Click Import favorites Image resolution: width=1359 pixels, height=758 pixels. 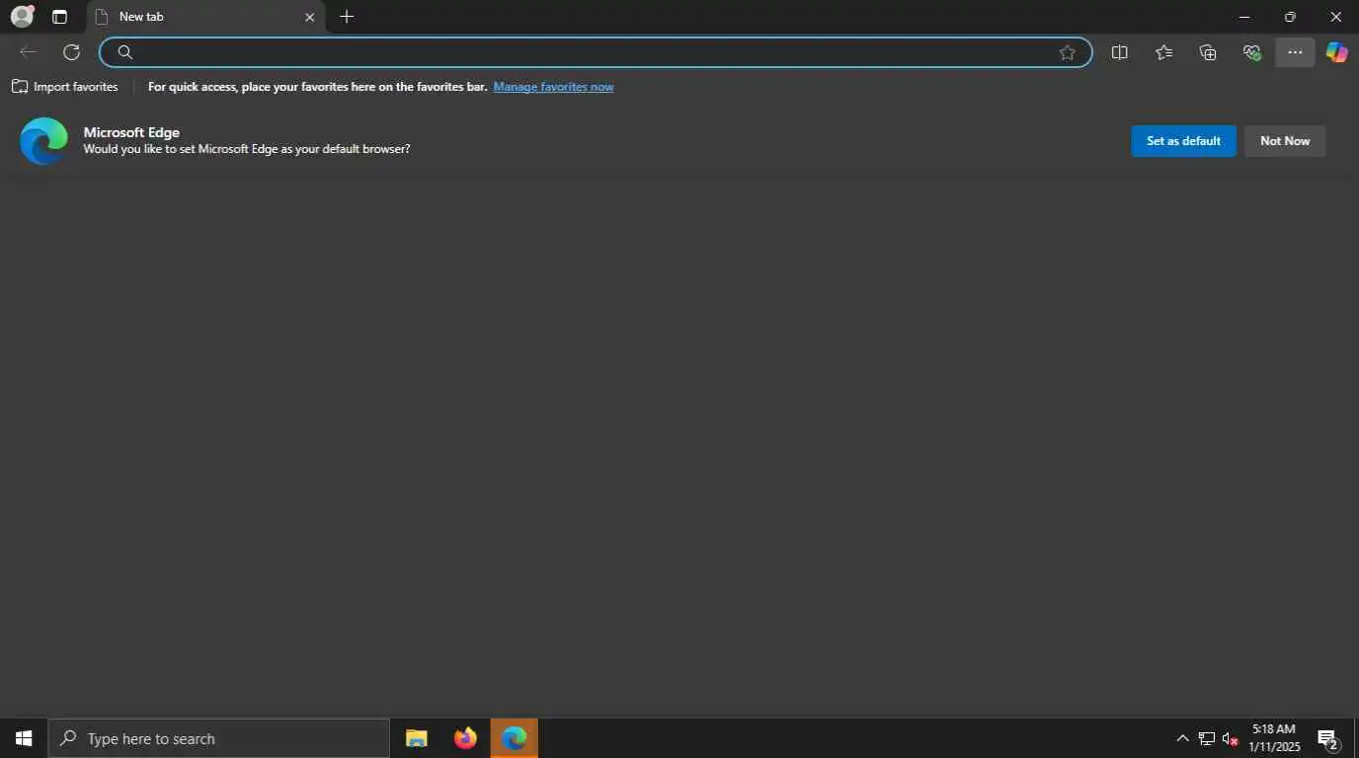point(65,87)
